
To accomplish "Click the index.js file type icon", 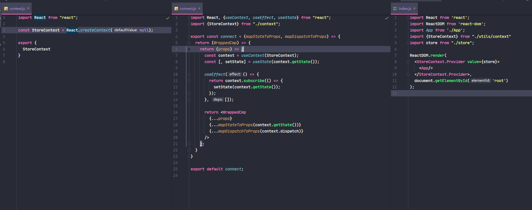I will click(x=395, y=9).
